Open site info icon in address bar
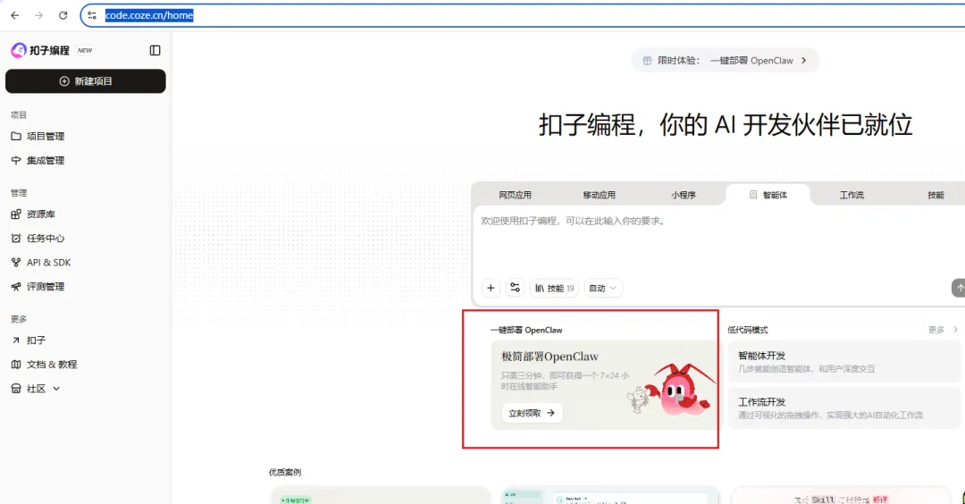The image size is (965, 504). [x=92, y=15]
